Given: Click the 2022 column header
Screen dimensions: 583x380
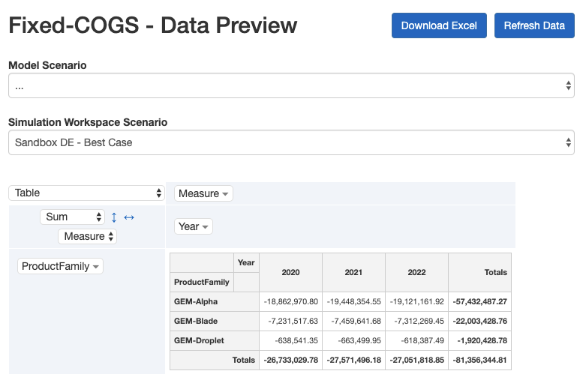Looking at the screenshot, I should pyautogui.click(x=416, y=272).
